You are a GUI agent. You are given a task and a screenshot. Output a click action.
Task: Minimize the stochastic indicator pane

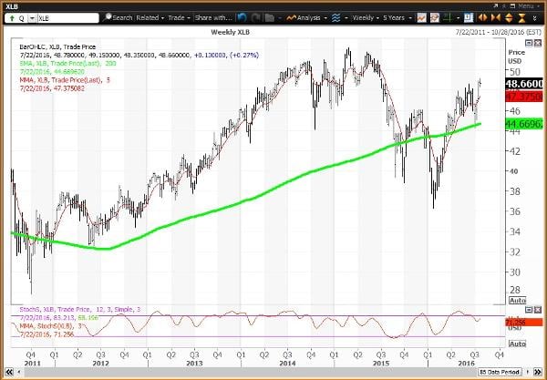(x=529, y=310)
